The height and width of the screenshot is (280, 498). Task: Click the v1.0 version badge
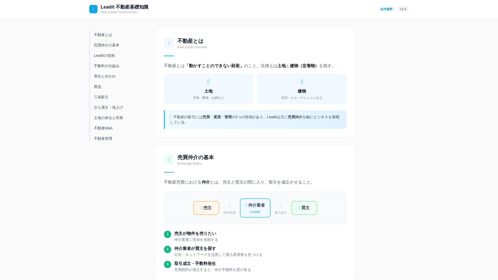click(x=403, y=9)
